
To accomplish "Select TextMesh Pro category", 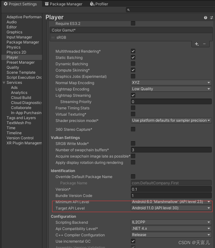I will pyautogui.click(x=22, y=123).
